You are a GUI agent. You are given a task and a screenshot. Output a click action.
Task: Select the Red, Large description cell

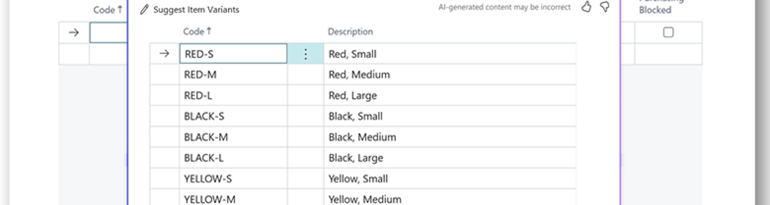(x=353, y=96)
